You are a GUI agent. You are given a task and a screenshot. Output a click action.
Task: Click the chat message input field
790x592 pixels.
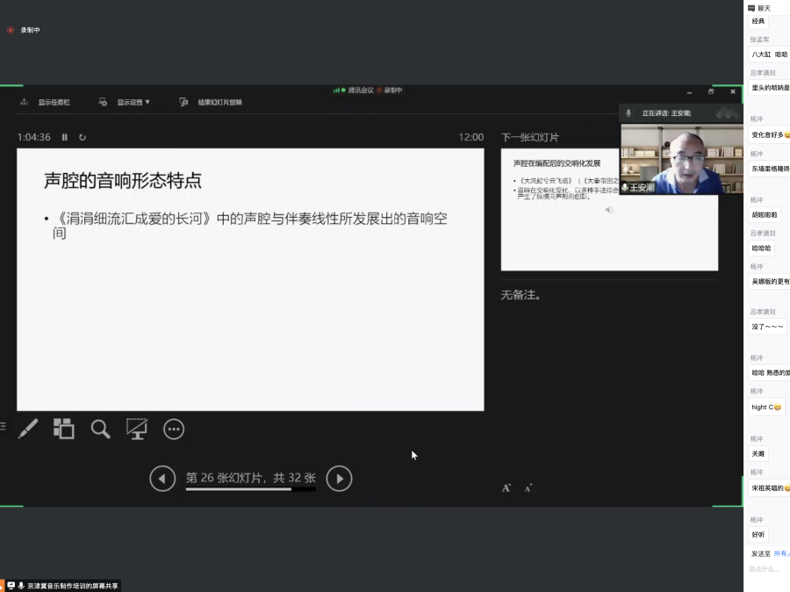(767, 569)
